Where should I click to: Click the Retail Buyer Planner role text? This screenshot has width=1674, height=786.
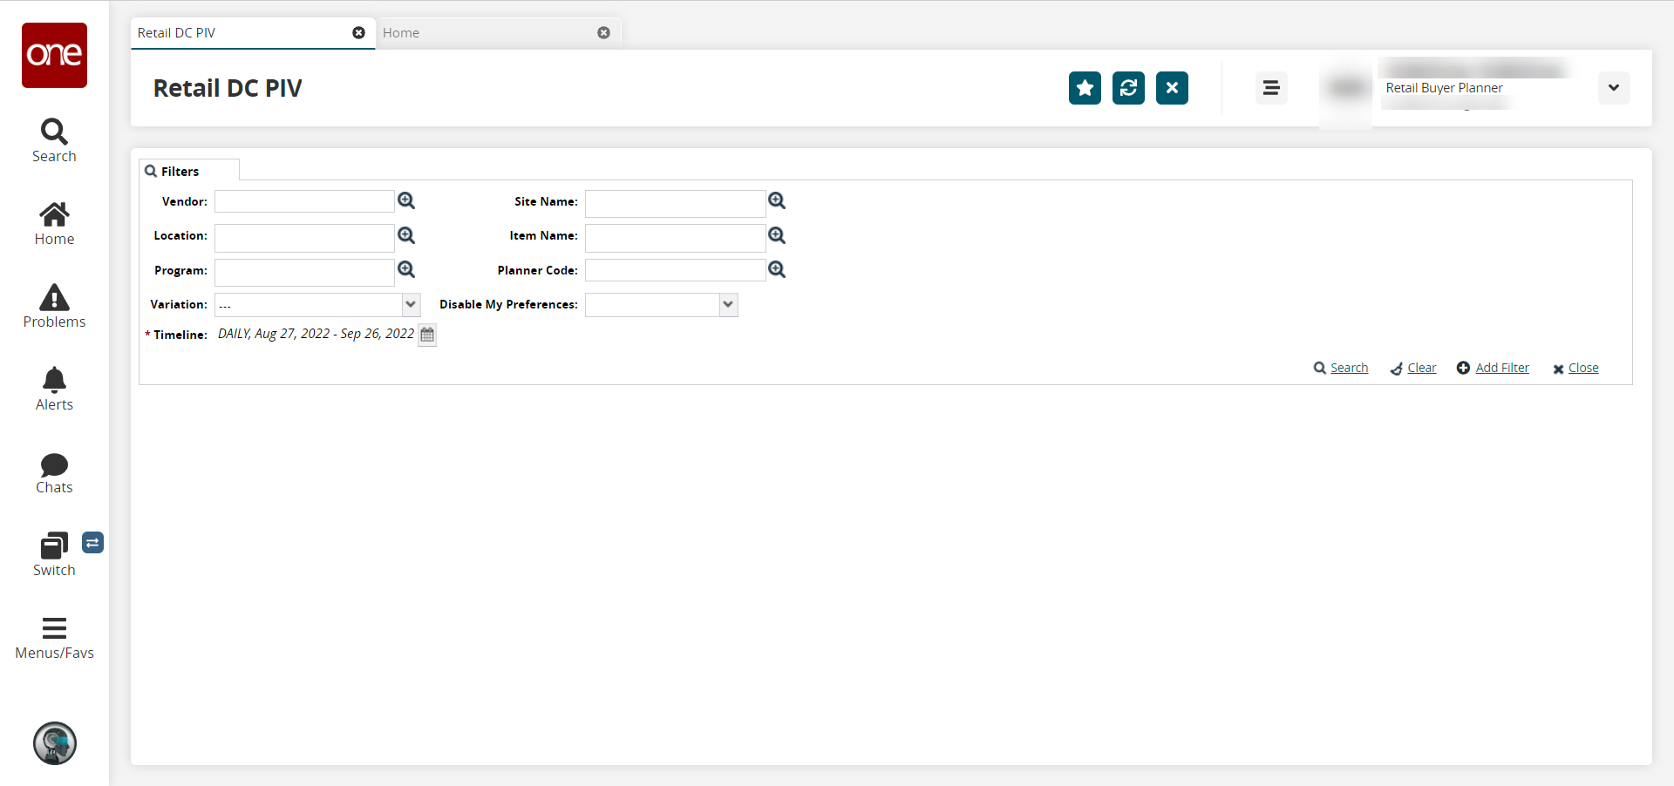[x=1444, y=88]
